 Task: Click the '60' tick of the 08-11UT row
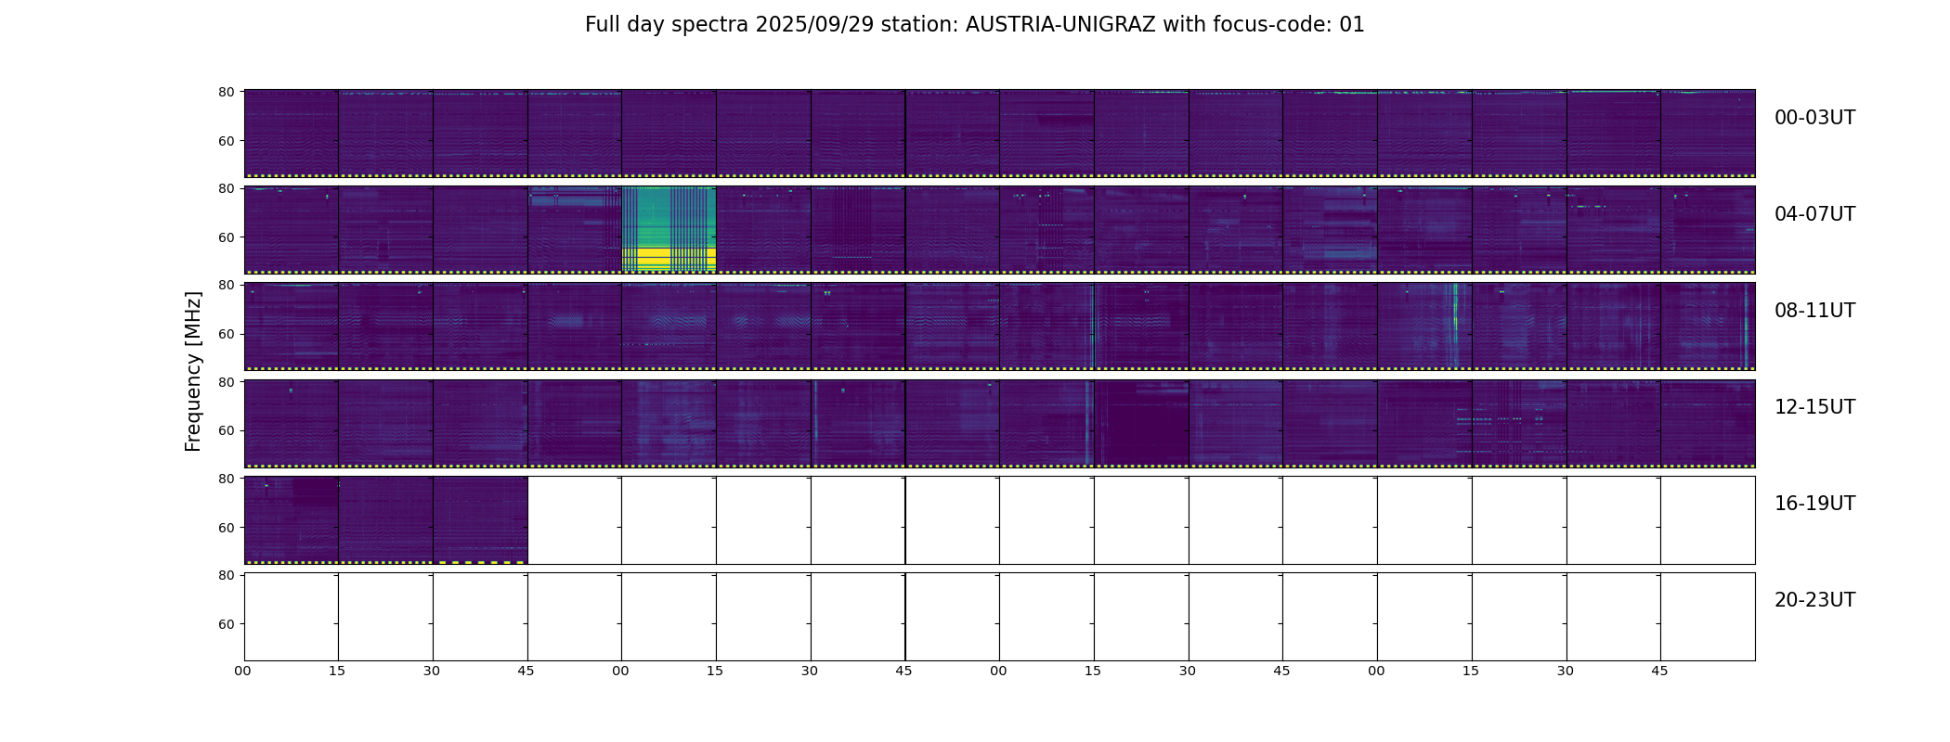click(226, 334)
